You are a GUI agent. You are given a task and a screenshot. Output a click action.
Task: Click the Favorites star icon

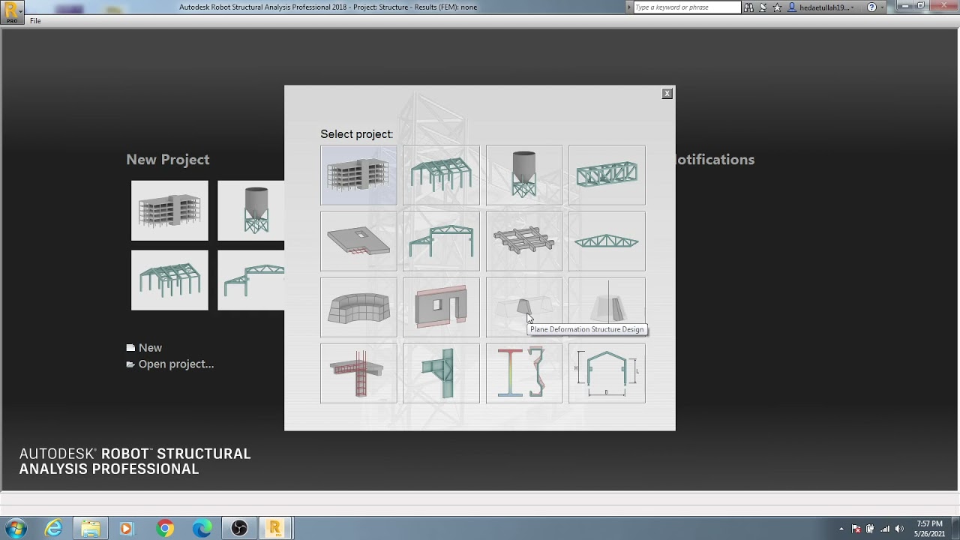[x=777, y=7]
